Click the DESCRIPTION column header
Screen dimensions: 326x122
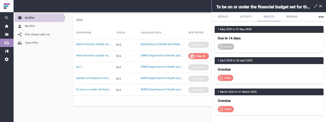(84, 33)
